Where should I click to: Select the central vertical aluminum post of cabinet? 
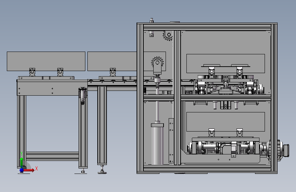177,97
